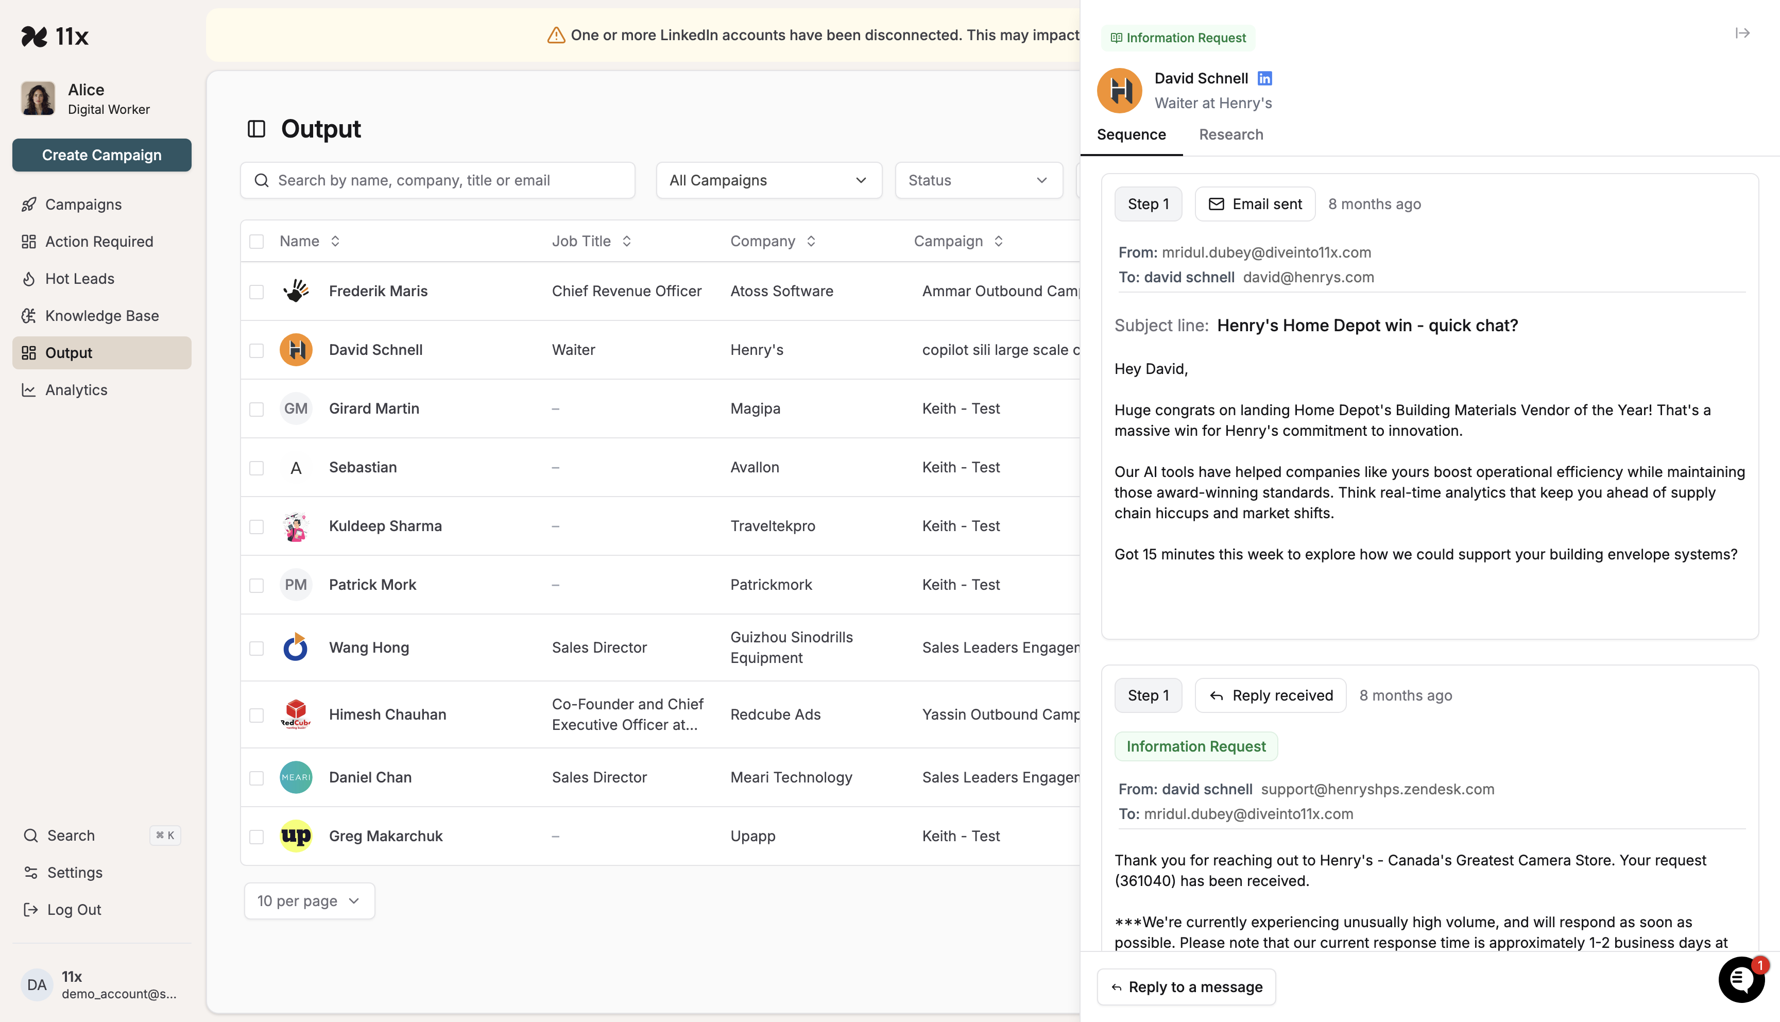Image resolution: width=1780 pixels, height=1022 pixels.
Task: Select the Frederik Maris row checkbox
Action: pyautogui.click(x=257, y=292)
